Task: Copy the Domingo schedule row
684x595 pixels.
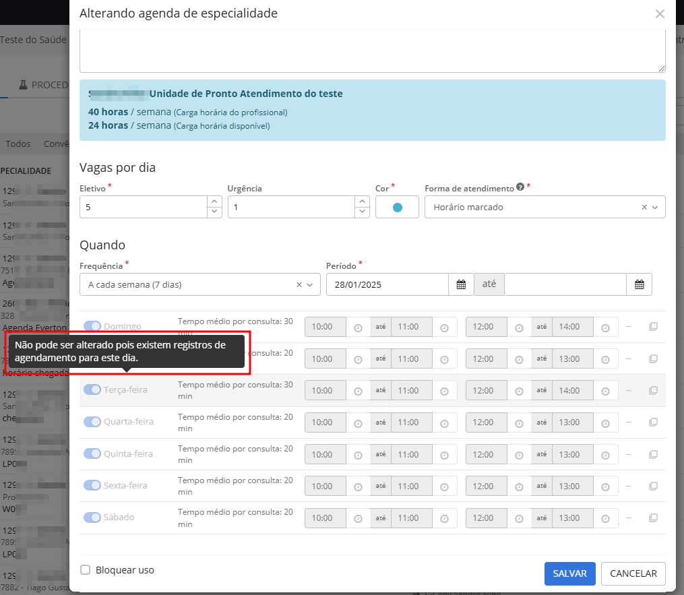Action: tap(653, 326)
